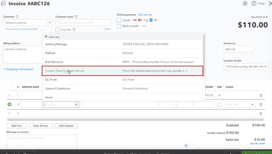Image resolution: width=272 pixels, height=154 pixels.
Task: Click the Customer help info icon
Action: click(18, 17)
